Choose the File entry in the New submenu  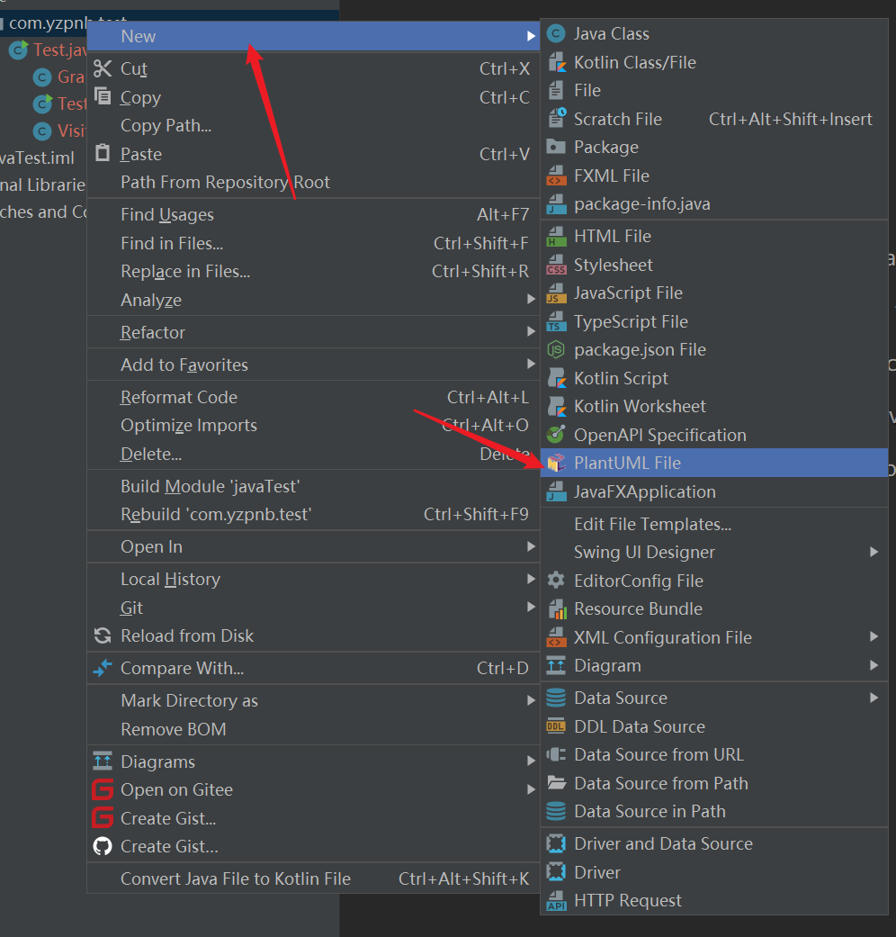coord(714,90)
